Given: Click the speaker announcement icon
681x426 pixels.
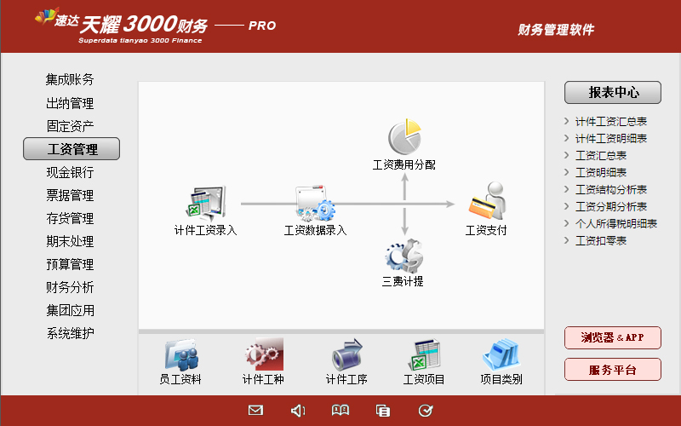Looking at the screenshot, I should 298,411.
